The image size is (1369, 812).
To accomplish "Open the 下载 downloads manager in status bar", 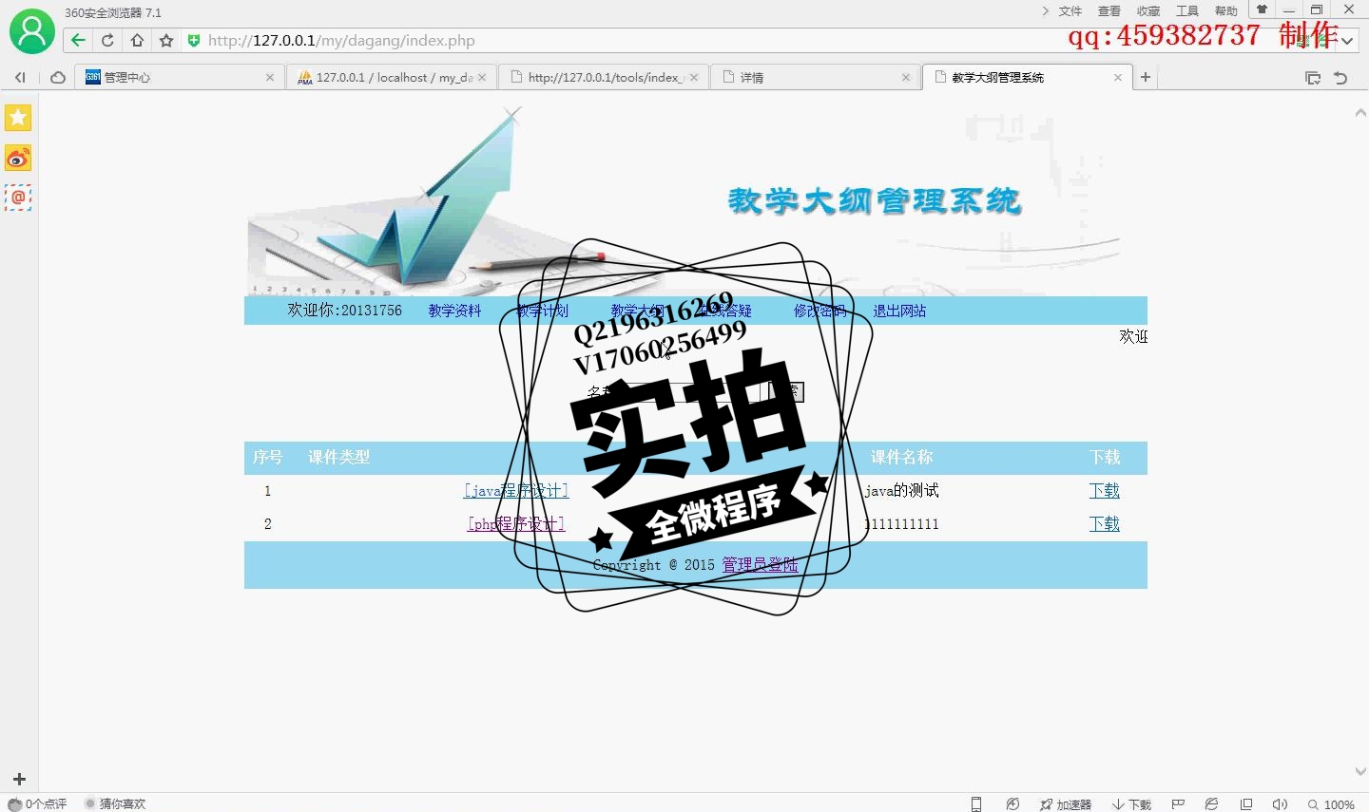I will click(x=1131, y=804).
